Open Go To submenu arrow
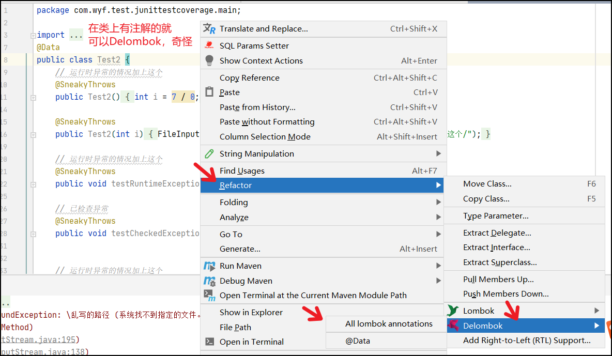 click(438, 234)
